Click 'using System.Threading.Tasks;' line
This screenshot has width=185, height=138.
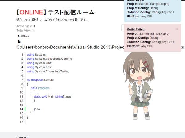coord(48,71)
